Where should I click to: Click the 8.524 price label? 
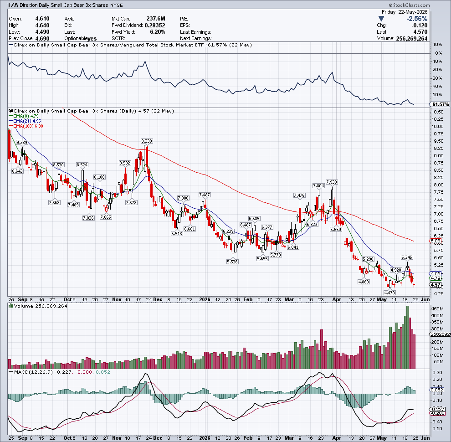click(82, 164)
